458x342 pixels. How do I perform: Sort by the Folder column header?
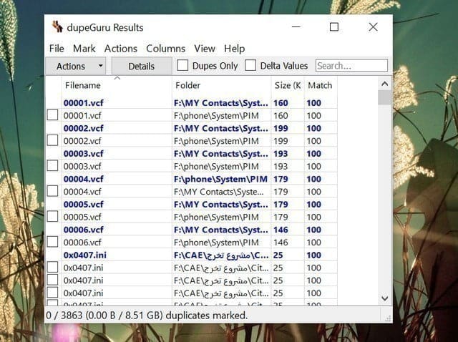[x=187, y=85]
